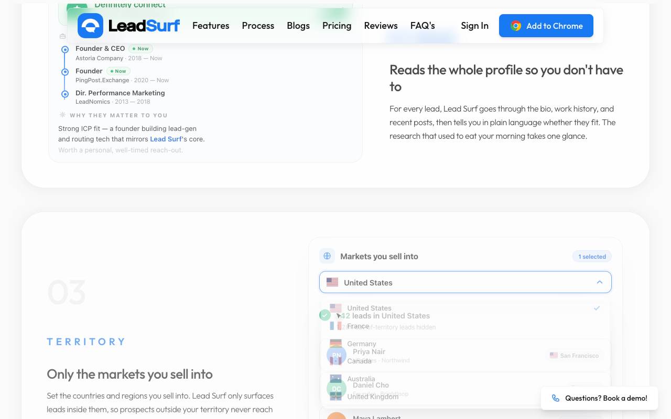Screen dimensions: 671x419
Task: Click the PingPost.Exchange text
Action: tap(102, 80)
